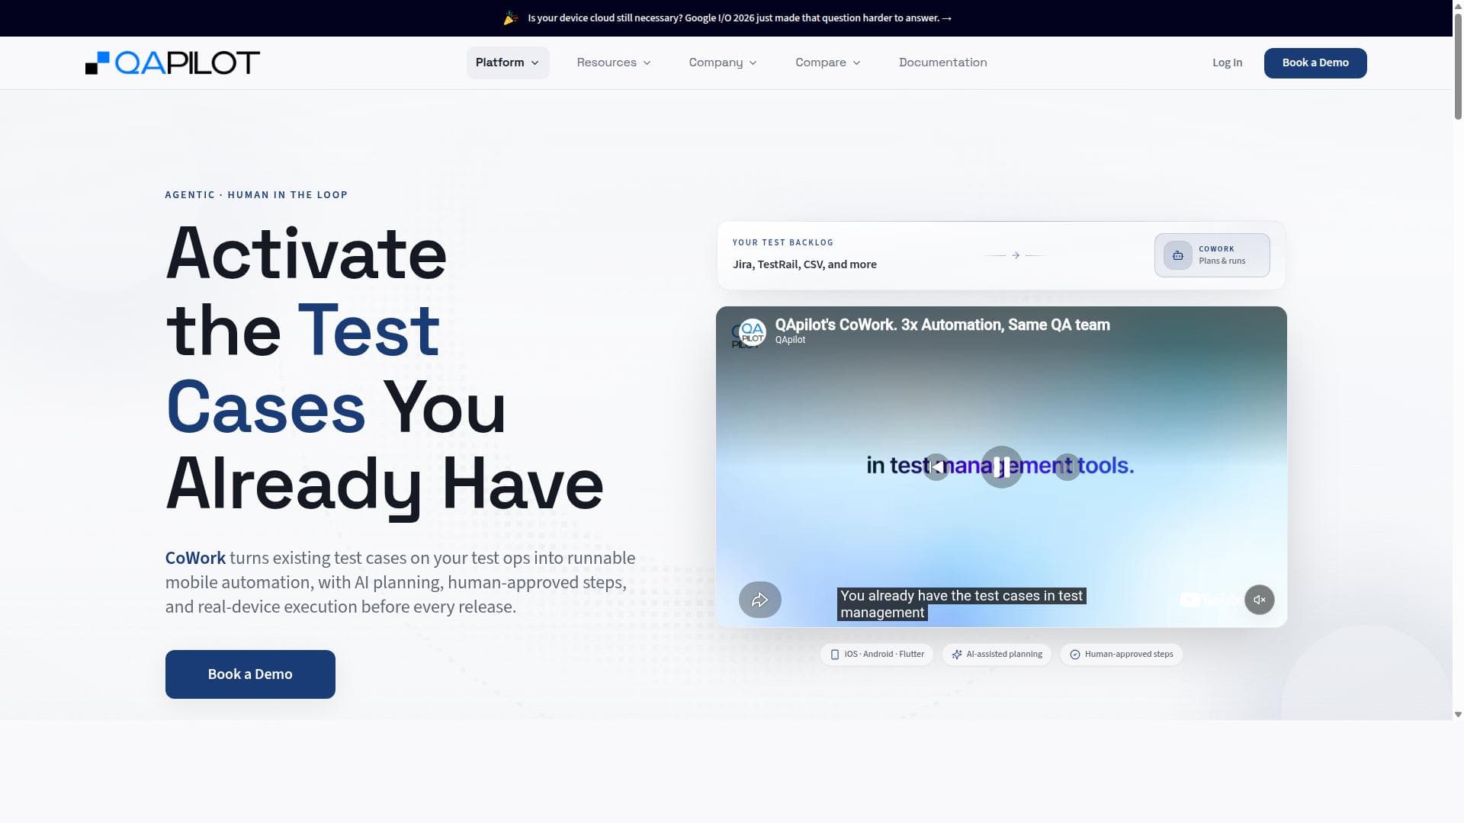
Task: Click the CoWork robot icon
Action: point(1177,255)
